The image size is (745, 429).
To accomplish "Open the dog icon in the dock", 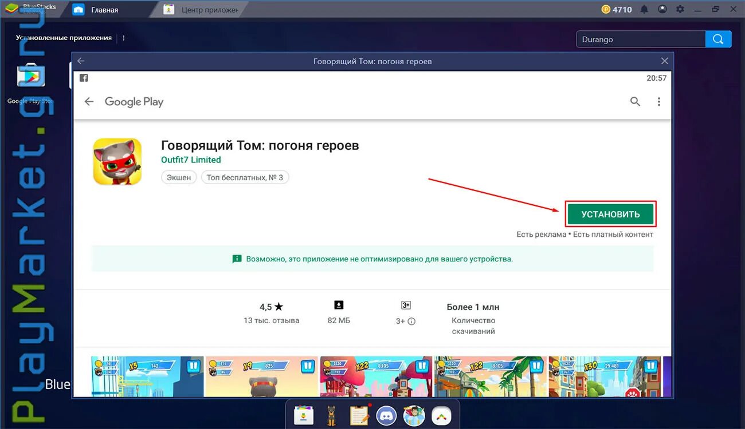I will click(x=331, y=416).
